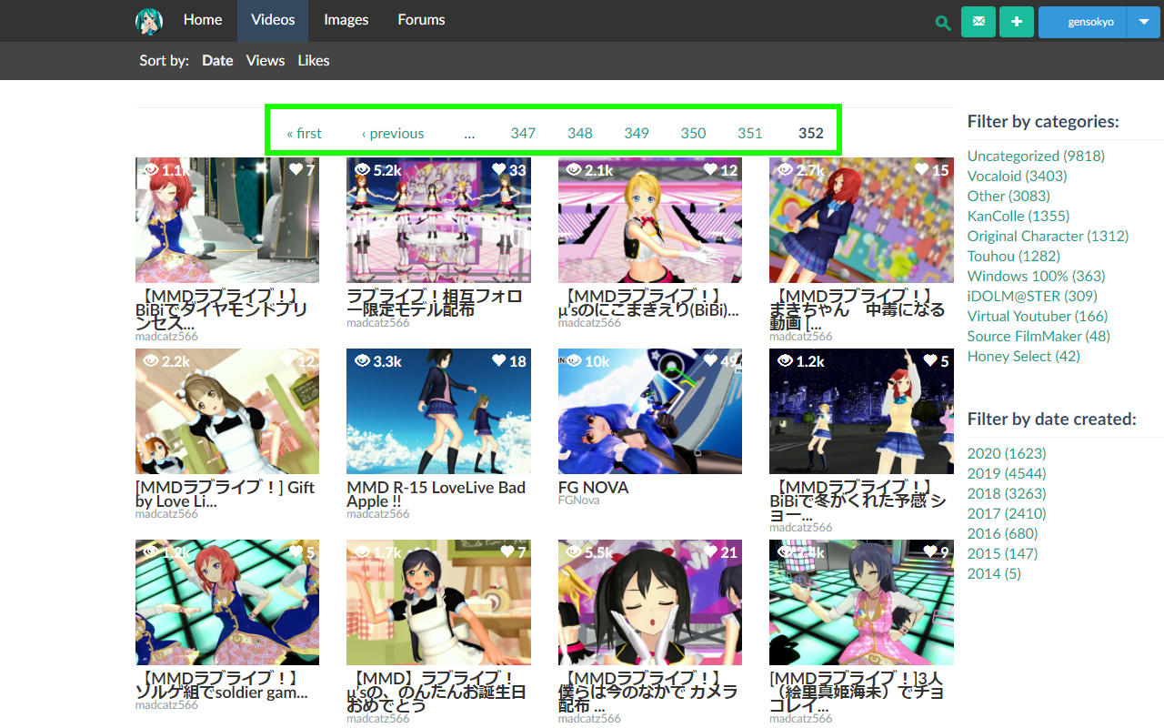
Task: Filter by iDOLM@STER (309) category
Action: coord(1032,297)
